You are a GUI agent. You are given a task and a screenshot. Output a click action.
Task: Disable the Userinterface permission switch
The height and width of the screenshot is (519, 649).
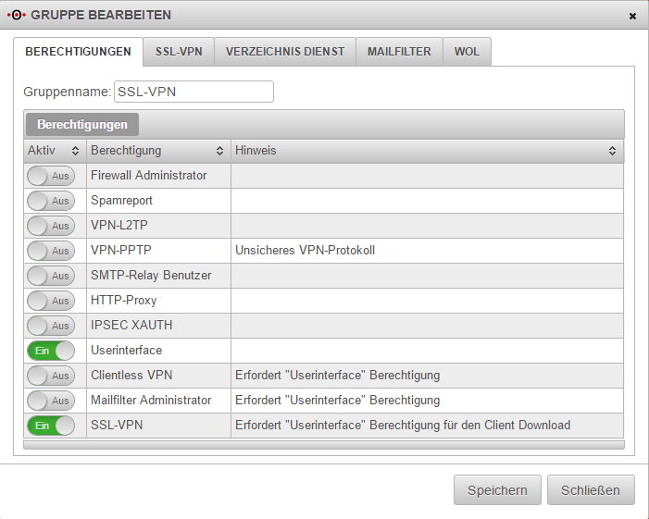coord(50,351)
